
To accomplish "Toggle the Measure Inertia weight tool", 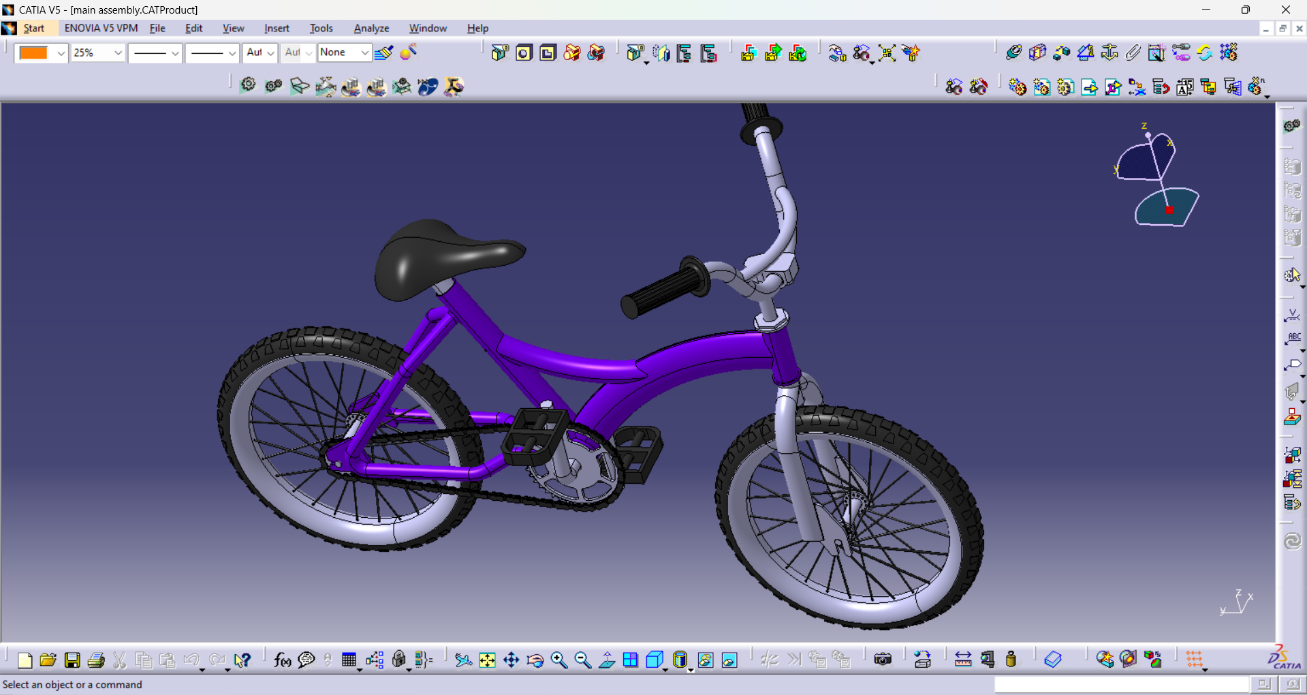I will [1011, 660].
